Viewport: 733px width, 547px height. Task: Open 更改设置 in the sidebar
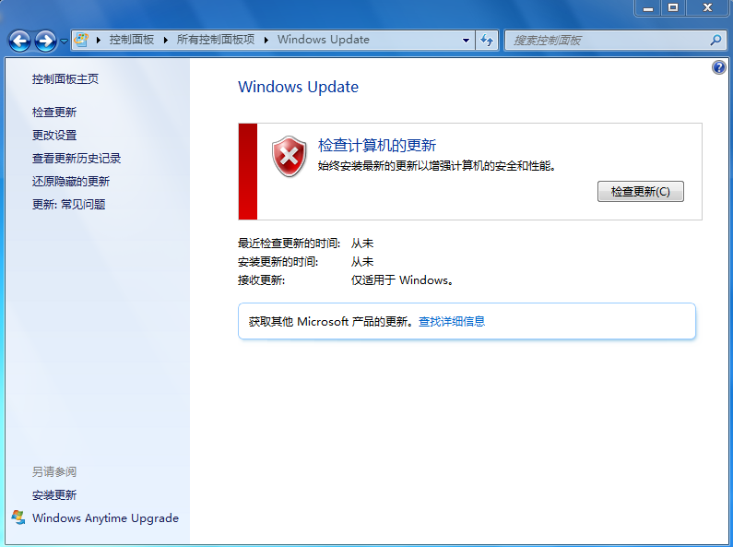tap(54, 135)
